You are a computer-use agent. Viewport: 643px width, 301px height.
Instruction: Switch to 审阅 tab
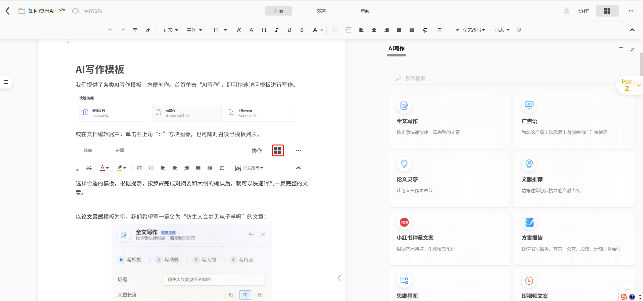[x=365, y=11]
